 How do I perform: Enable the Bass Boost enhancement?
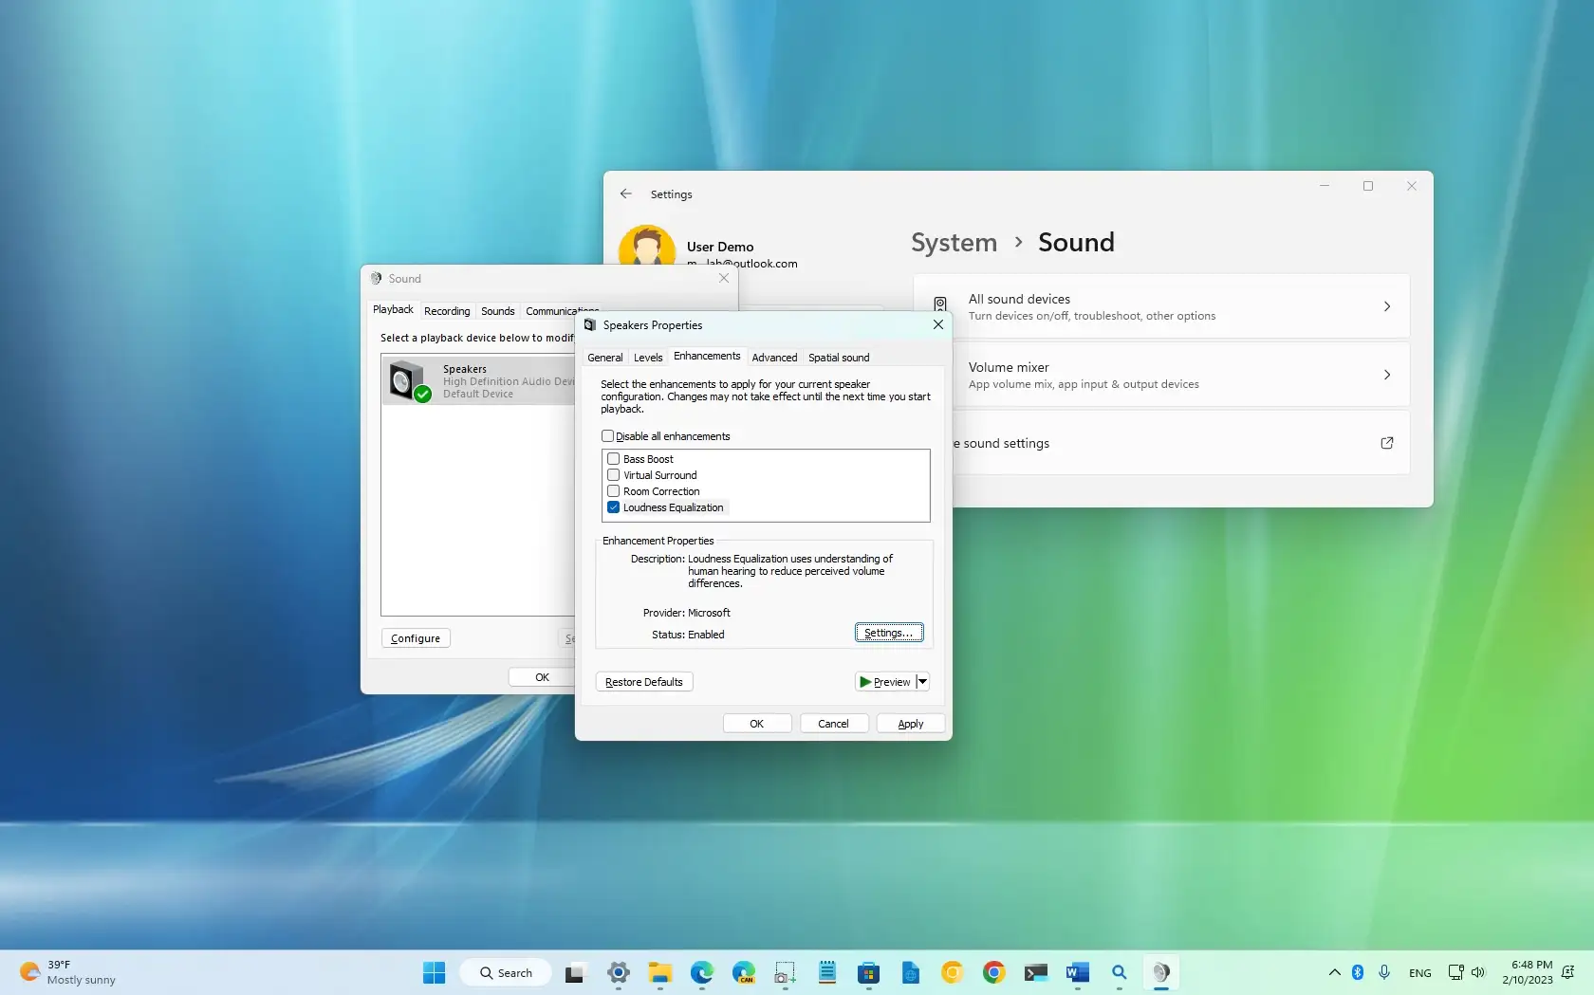click(614, 458)
